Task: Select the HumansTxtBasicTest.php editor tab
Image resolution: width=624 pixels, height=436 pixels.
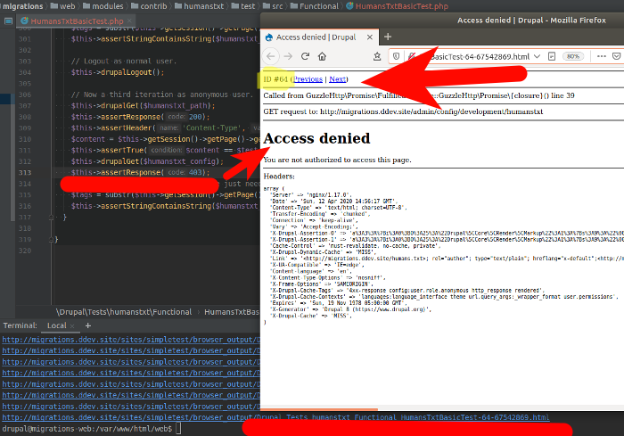Action: (75, 20)
